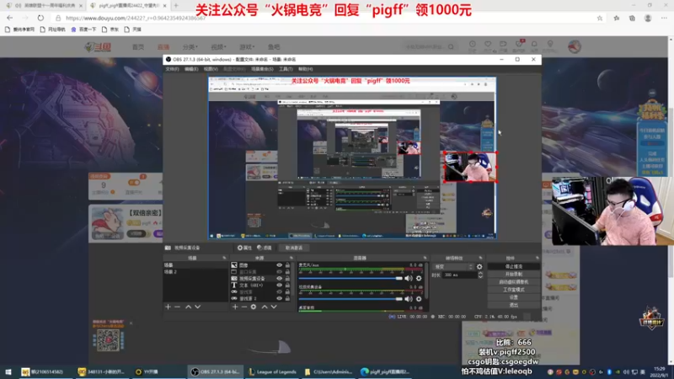
Task: Open settings gear of the top mixer channel
Action: tap(419, 279)
